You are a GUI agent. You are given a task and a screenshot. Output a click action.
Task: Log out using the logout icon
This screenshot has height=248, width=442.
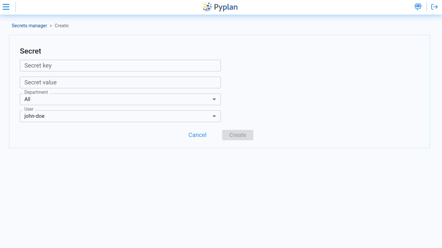pos(435,6)
